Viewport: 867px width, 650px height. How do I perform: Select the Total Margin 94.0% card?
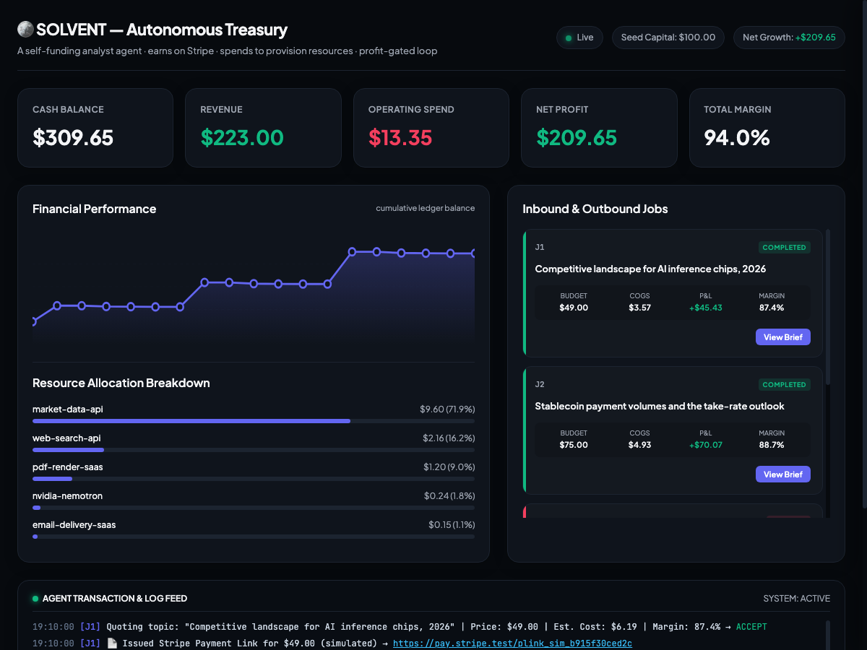[x=767, y=128]
